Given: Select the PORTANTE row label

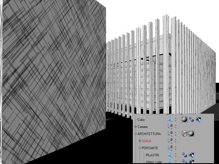Looking at the screenshot, I should coord(150,148).
